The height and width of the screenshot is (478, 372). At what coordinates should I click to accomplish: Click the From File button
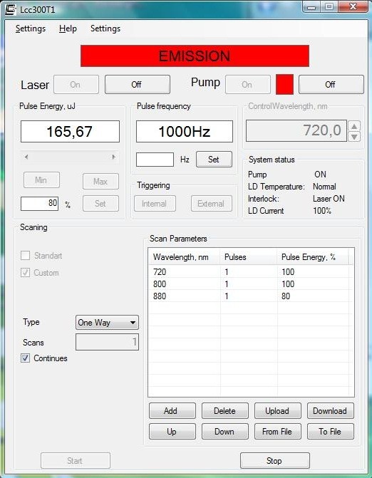(278, 432)
